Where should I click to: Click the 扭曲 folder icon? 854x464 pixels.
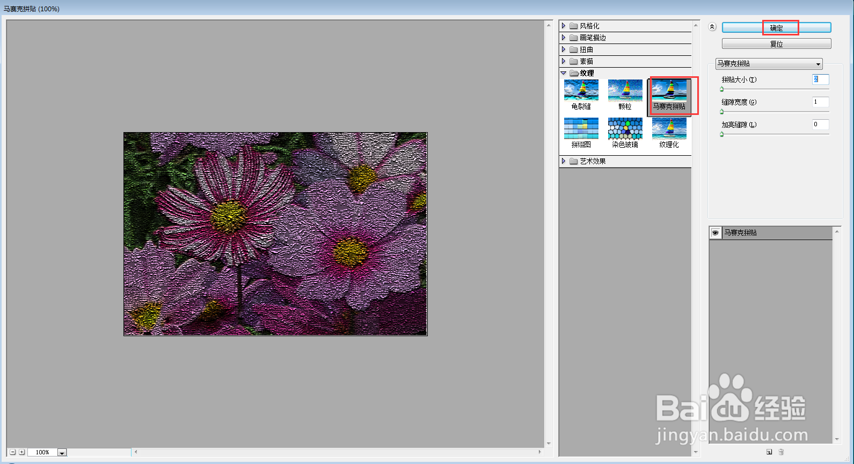pos(573,49)
